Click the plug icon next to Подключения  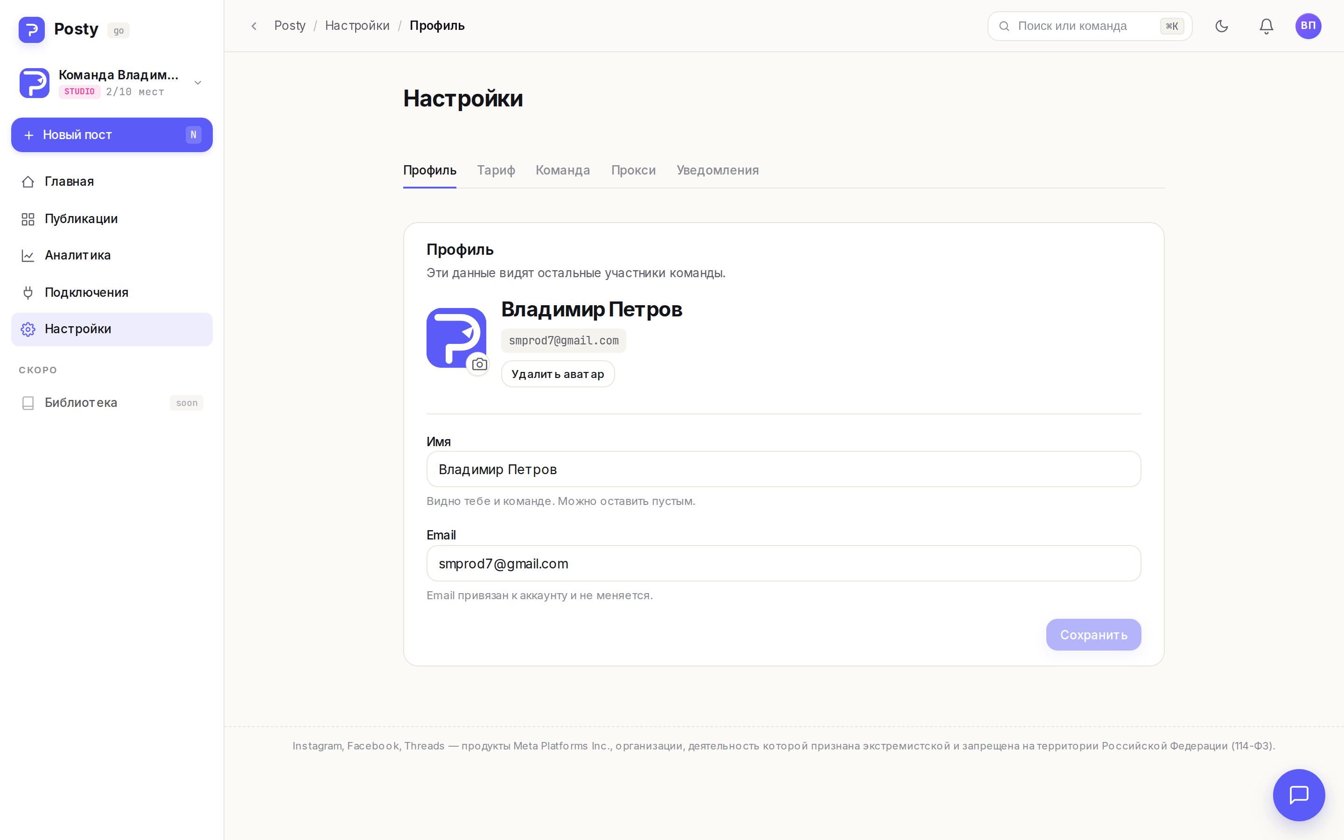[28, 293]
